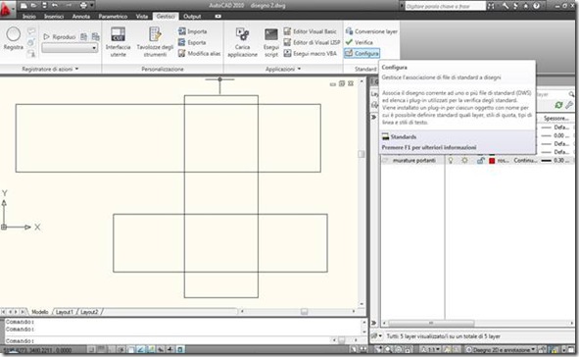
Task: Open the annotation scale 1:1 dropdown
Action: coord(431,349)
